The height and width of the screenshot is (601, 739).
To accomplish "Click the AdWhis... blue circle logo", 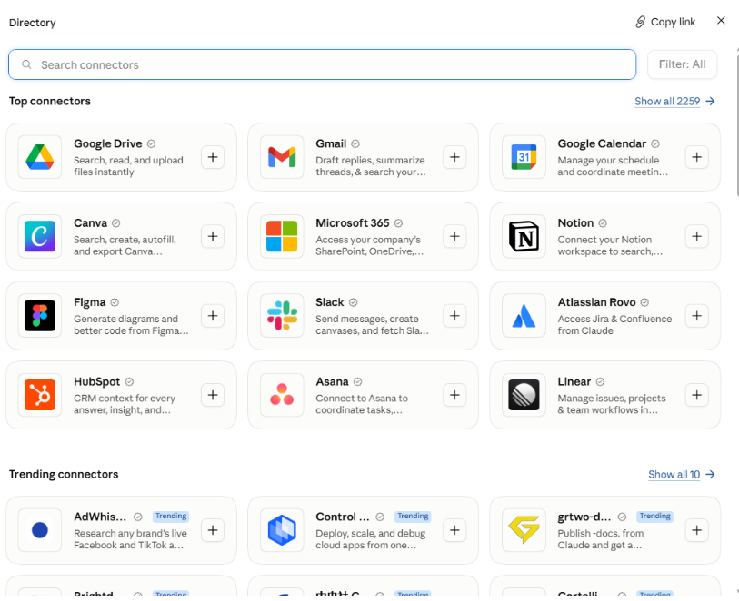I will tap(40, 530).
